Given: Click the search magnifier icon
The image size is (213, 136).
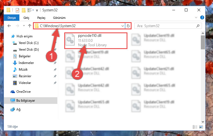Looking at the screenshot, I should (198, 26).
